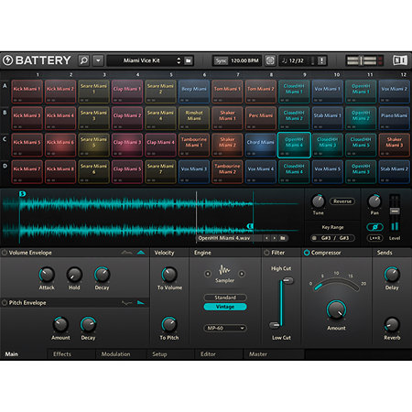Enable the Pitch Envelope power toggle

5,303
